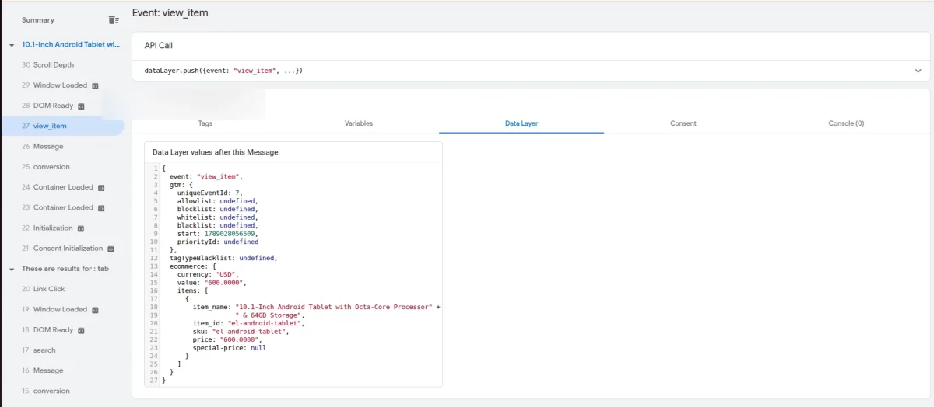Click the start: 1789028056509 line
This screenshot has width=934, height=407.
point(218,233)
